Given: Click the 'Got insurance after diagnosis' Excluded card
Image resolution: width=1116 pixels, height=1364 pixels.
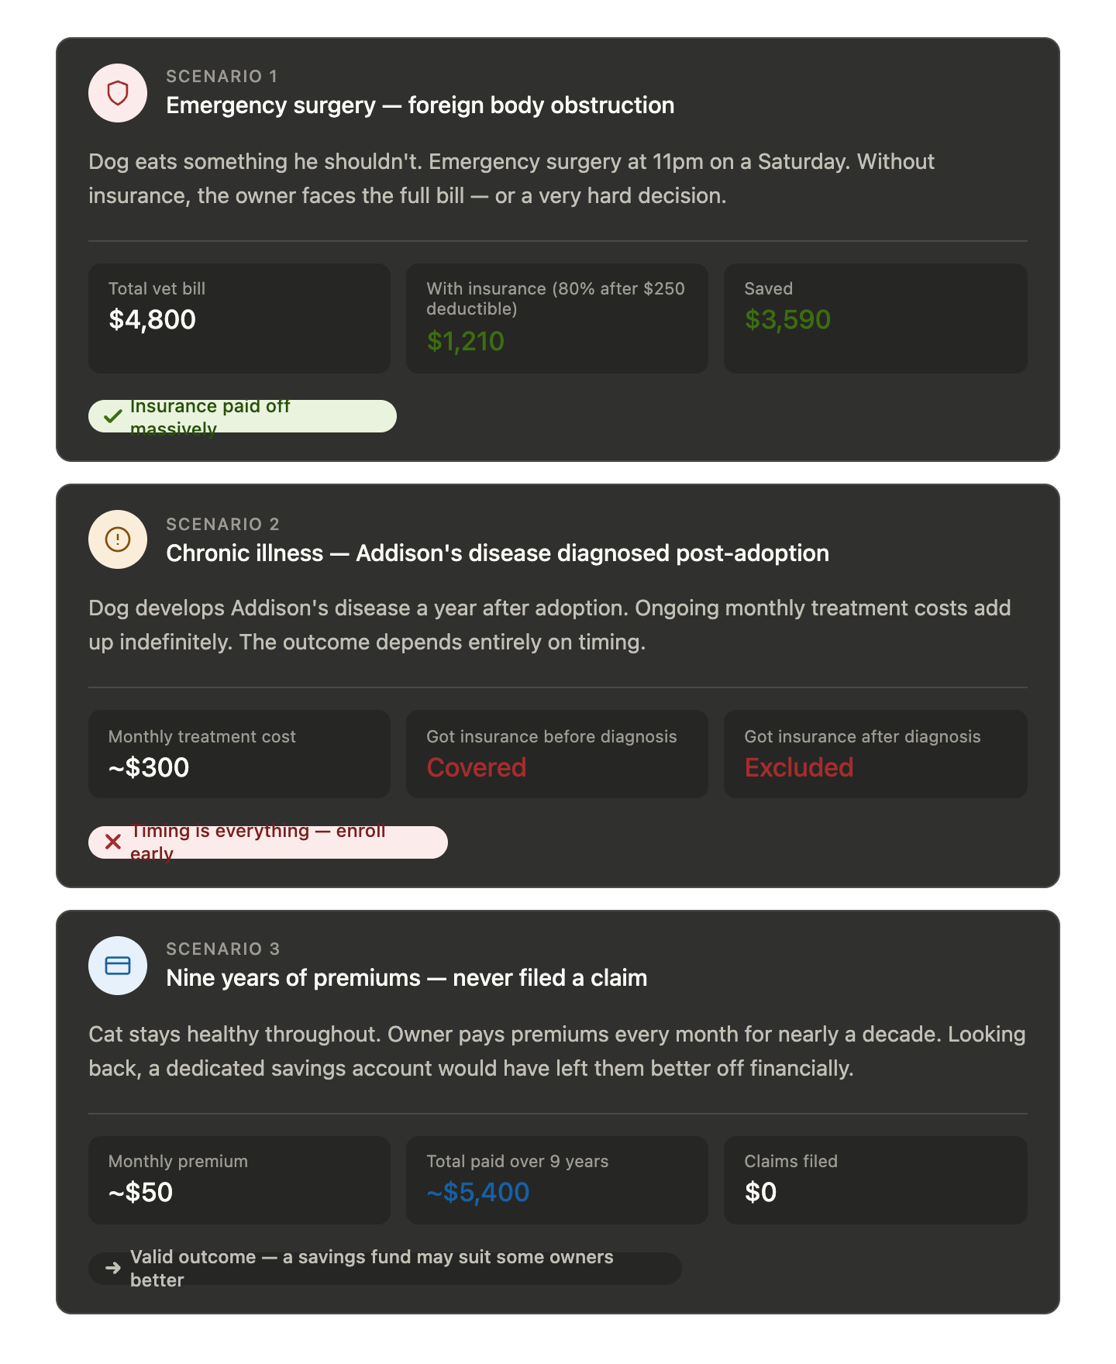Looking at the screenshot, I should (875, 754).
